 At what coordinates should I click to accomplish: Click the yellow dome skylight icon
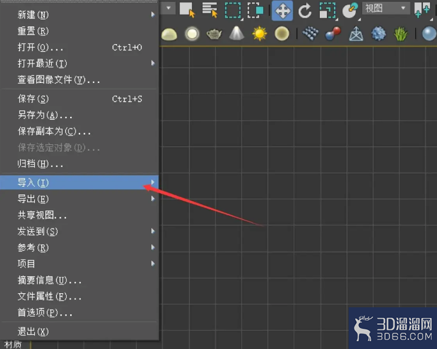tap(169, 34)
